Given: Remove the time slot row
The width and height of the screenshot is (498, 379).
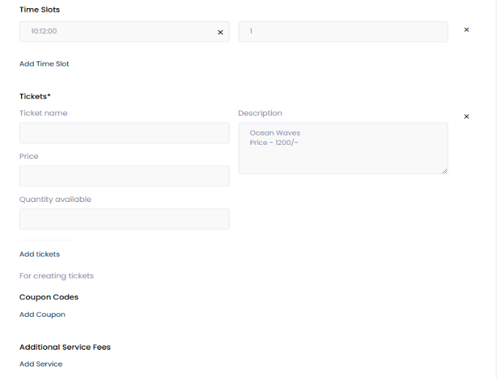Looking at the screenshot, I should tap(467, 30).
